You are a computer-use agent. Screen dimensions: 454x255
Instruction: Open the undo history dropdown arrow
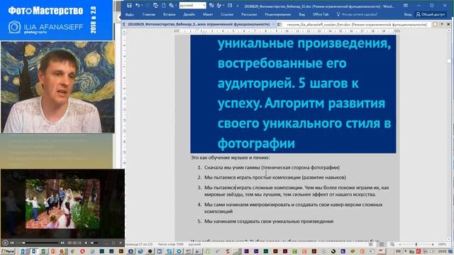(x=142, y=6)
